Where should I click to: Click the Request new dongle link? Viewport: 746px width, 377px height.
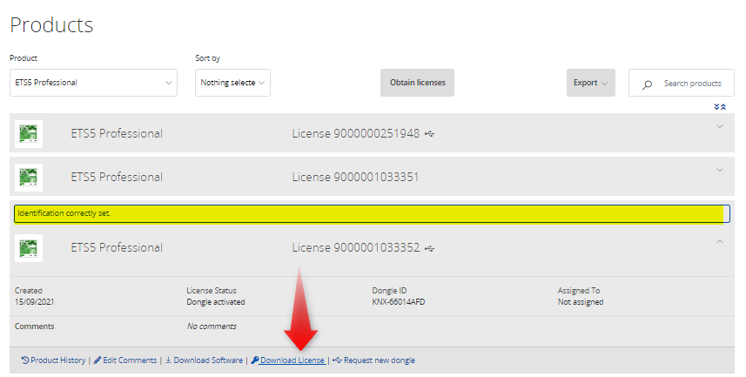tap(380, 360)
